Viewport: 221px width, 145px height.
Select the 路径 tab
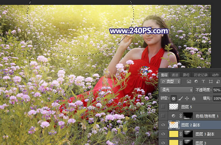[186, 75]
